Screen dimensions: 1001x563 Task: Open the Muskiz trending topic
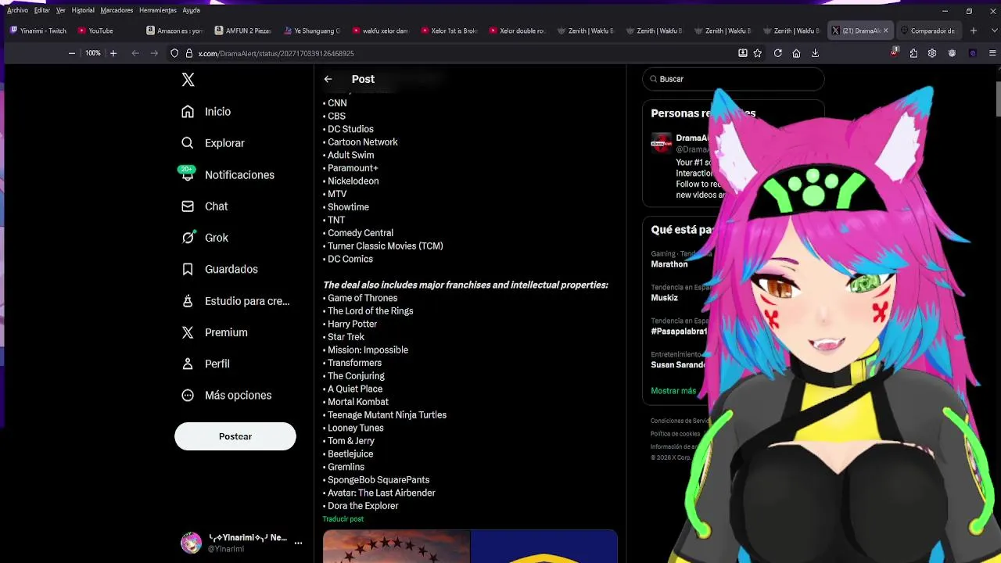point(665,298)
